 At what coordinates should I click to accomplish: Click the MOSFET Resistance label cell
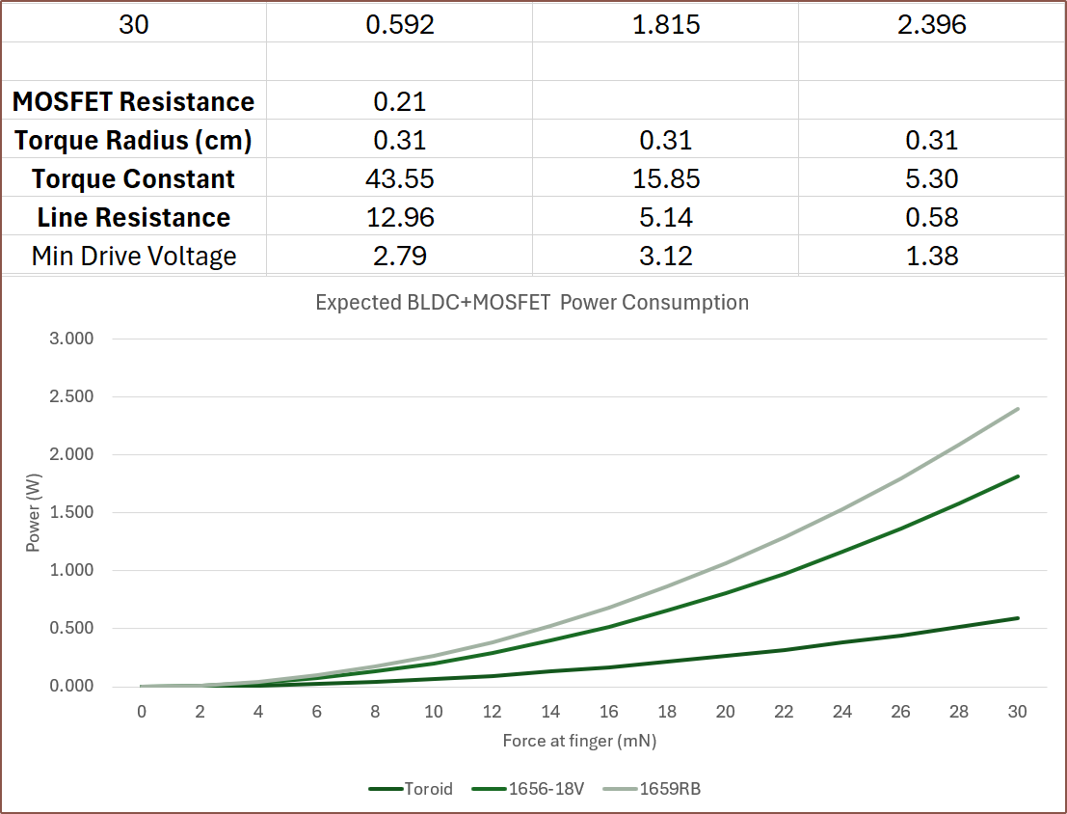pyautogui.click(x=133, y=101)
